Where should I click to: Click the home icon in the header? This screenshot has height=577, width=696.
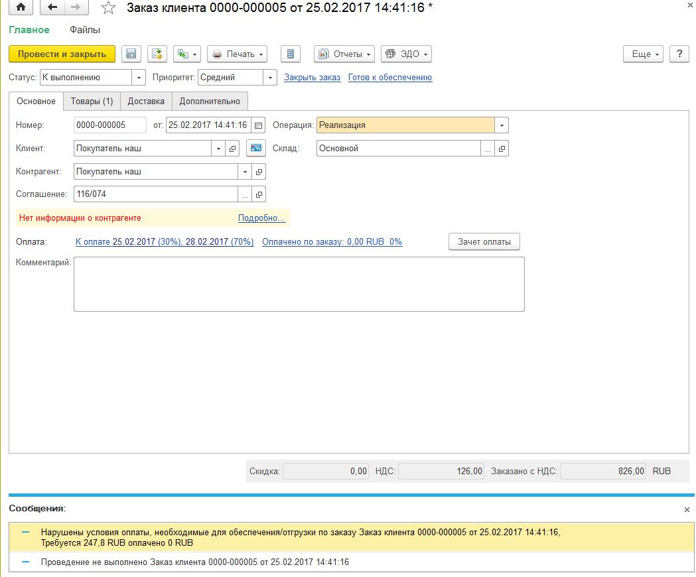coord(21,8)
